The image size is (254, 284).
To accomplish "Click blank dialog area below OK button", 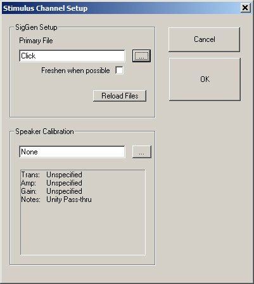I will coord(205,180).
